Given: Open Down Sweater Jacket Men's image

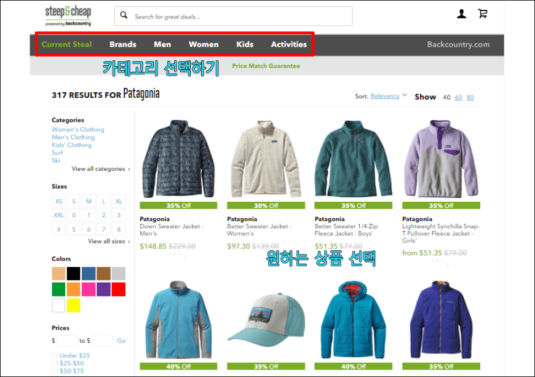Looking at the screenshot, I should click(x=178, y=159).
